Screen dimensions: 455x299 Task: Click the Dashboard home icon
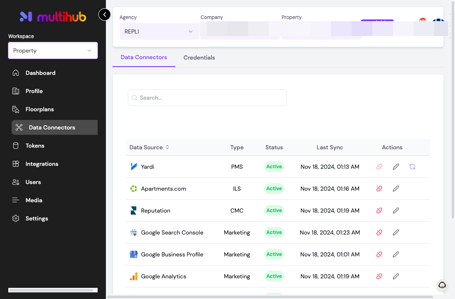click(16, 73)
